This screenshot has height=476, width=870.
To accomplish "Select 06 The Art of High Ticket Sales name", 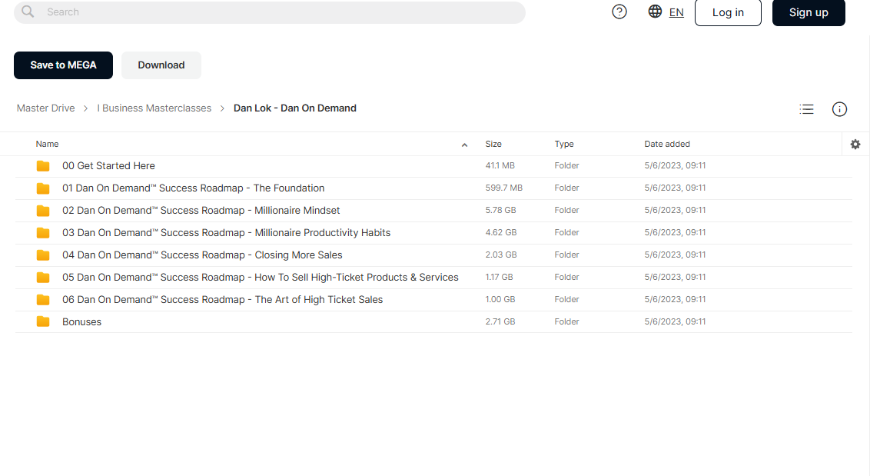I will click(x=222, y=299).
